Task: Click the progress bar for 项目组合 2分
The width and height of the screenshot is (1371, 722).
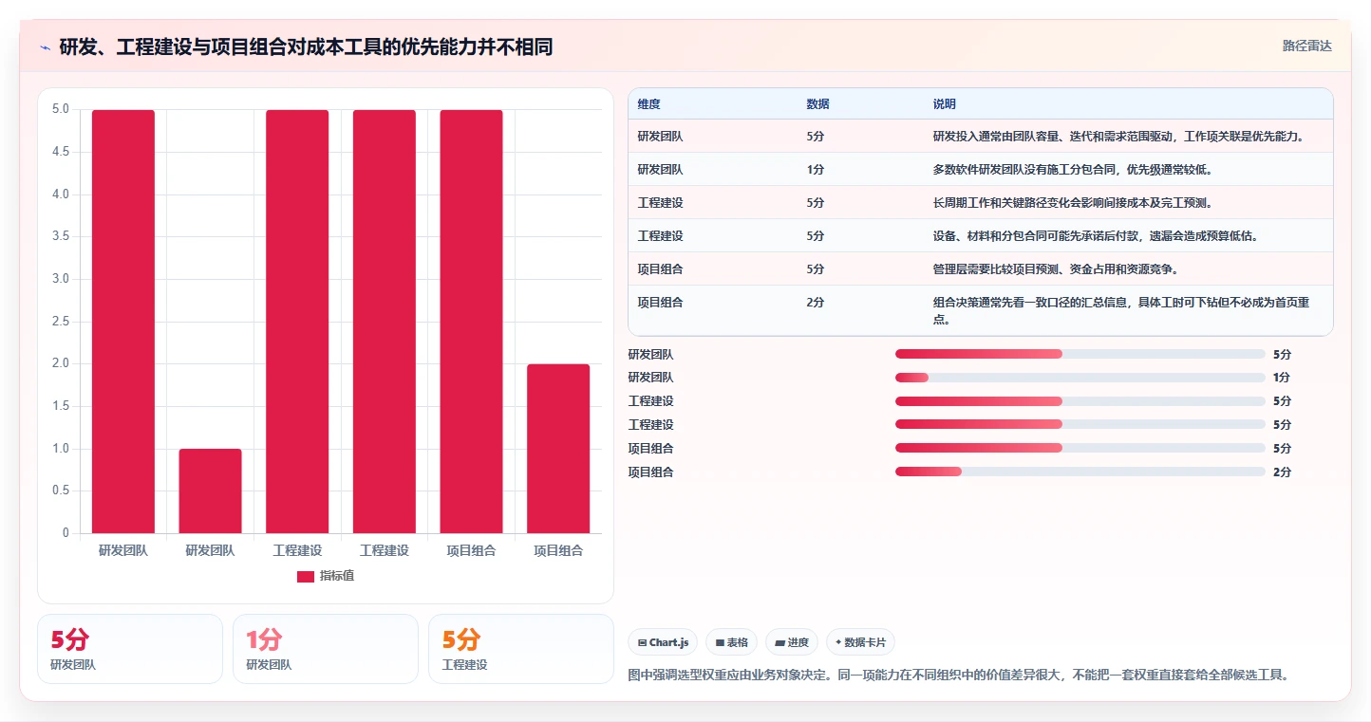Action: click(x=1080, y=472)
